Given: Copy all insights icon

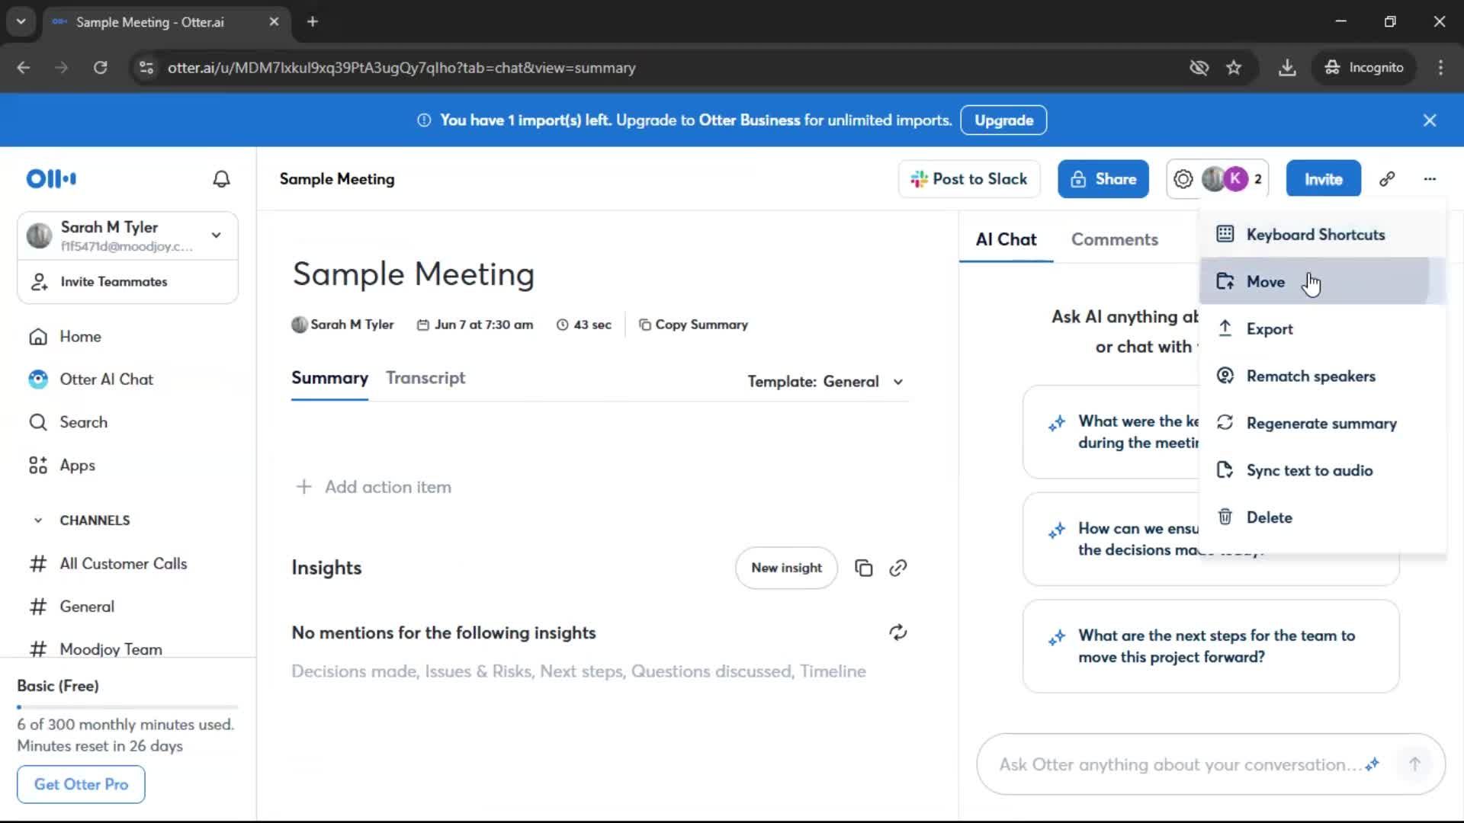Looking at the screenshot, I should click(x=863, y=568).
